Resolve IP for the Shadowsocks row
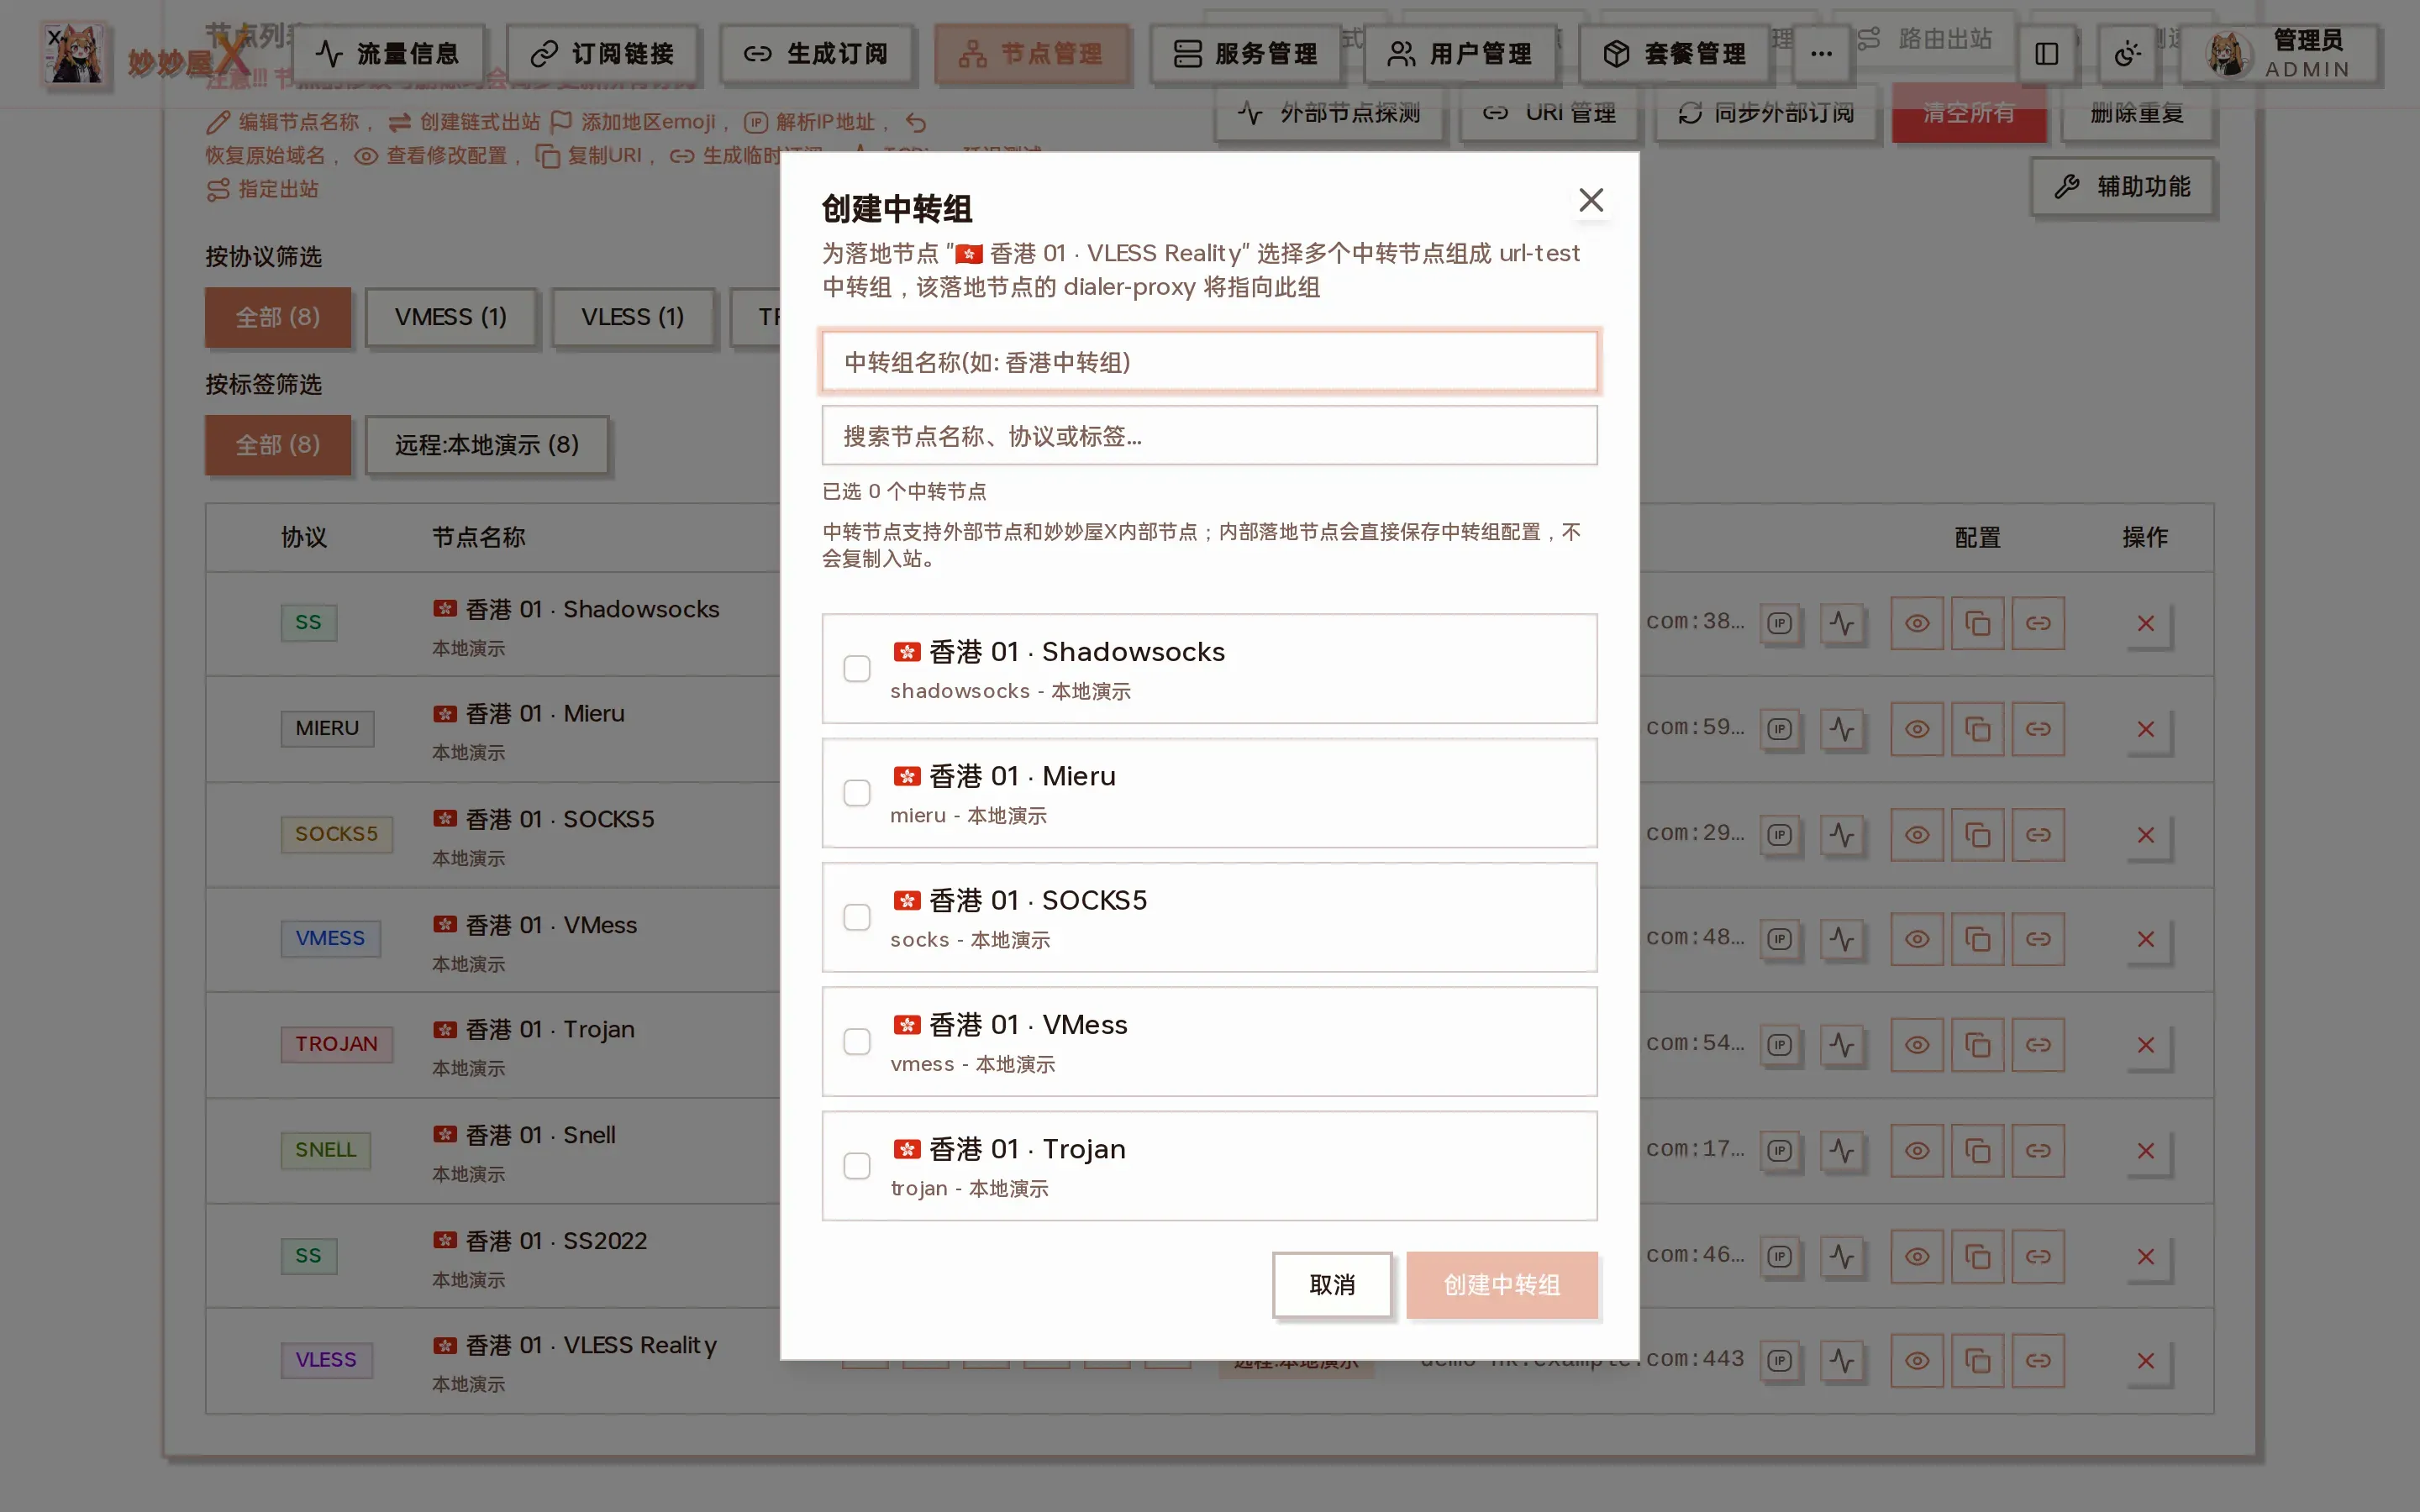 pyautogui.click(x=1779, y=623)
